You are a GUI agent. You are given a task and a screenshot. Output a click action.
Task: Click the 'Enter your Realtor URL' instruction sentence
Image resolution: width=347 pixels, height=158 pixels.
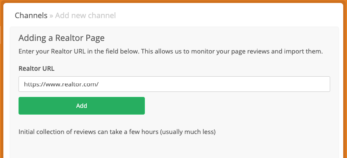click(171, 51)
